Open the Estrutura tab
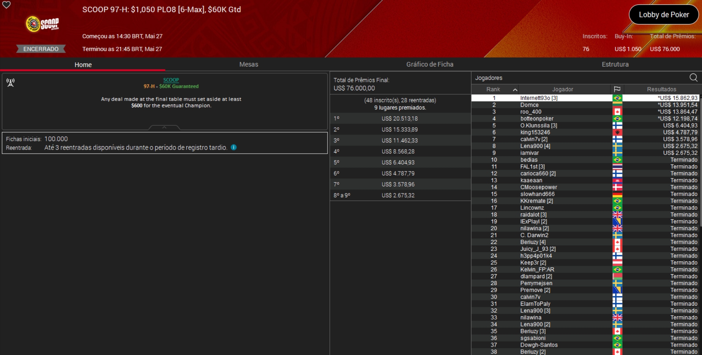The height and width of the screenshot is (355, 702). click(615, 64)
